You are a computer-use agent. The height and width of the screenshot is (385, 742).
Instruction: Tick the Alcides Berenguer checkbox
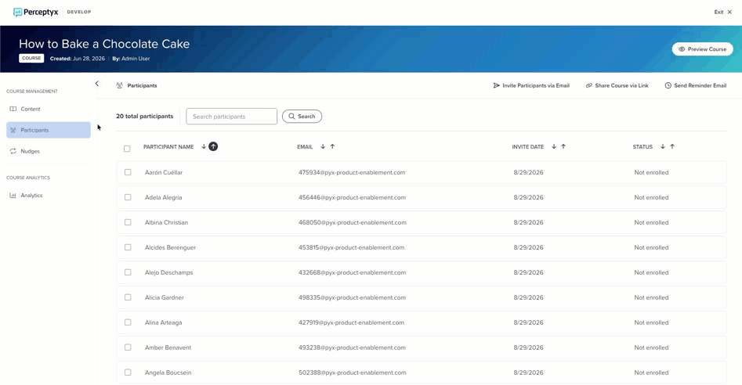[x=128, y=247]
